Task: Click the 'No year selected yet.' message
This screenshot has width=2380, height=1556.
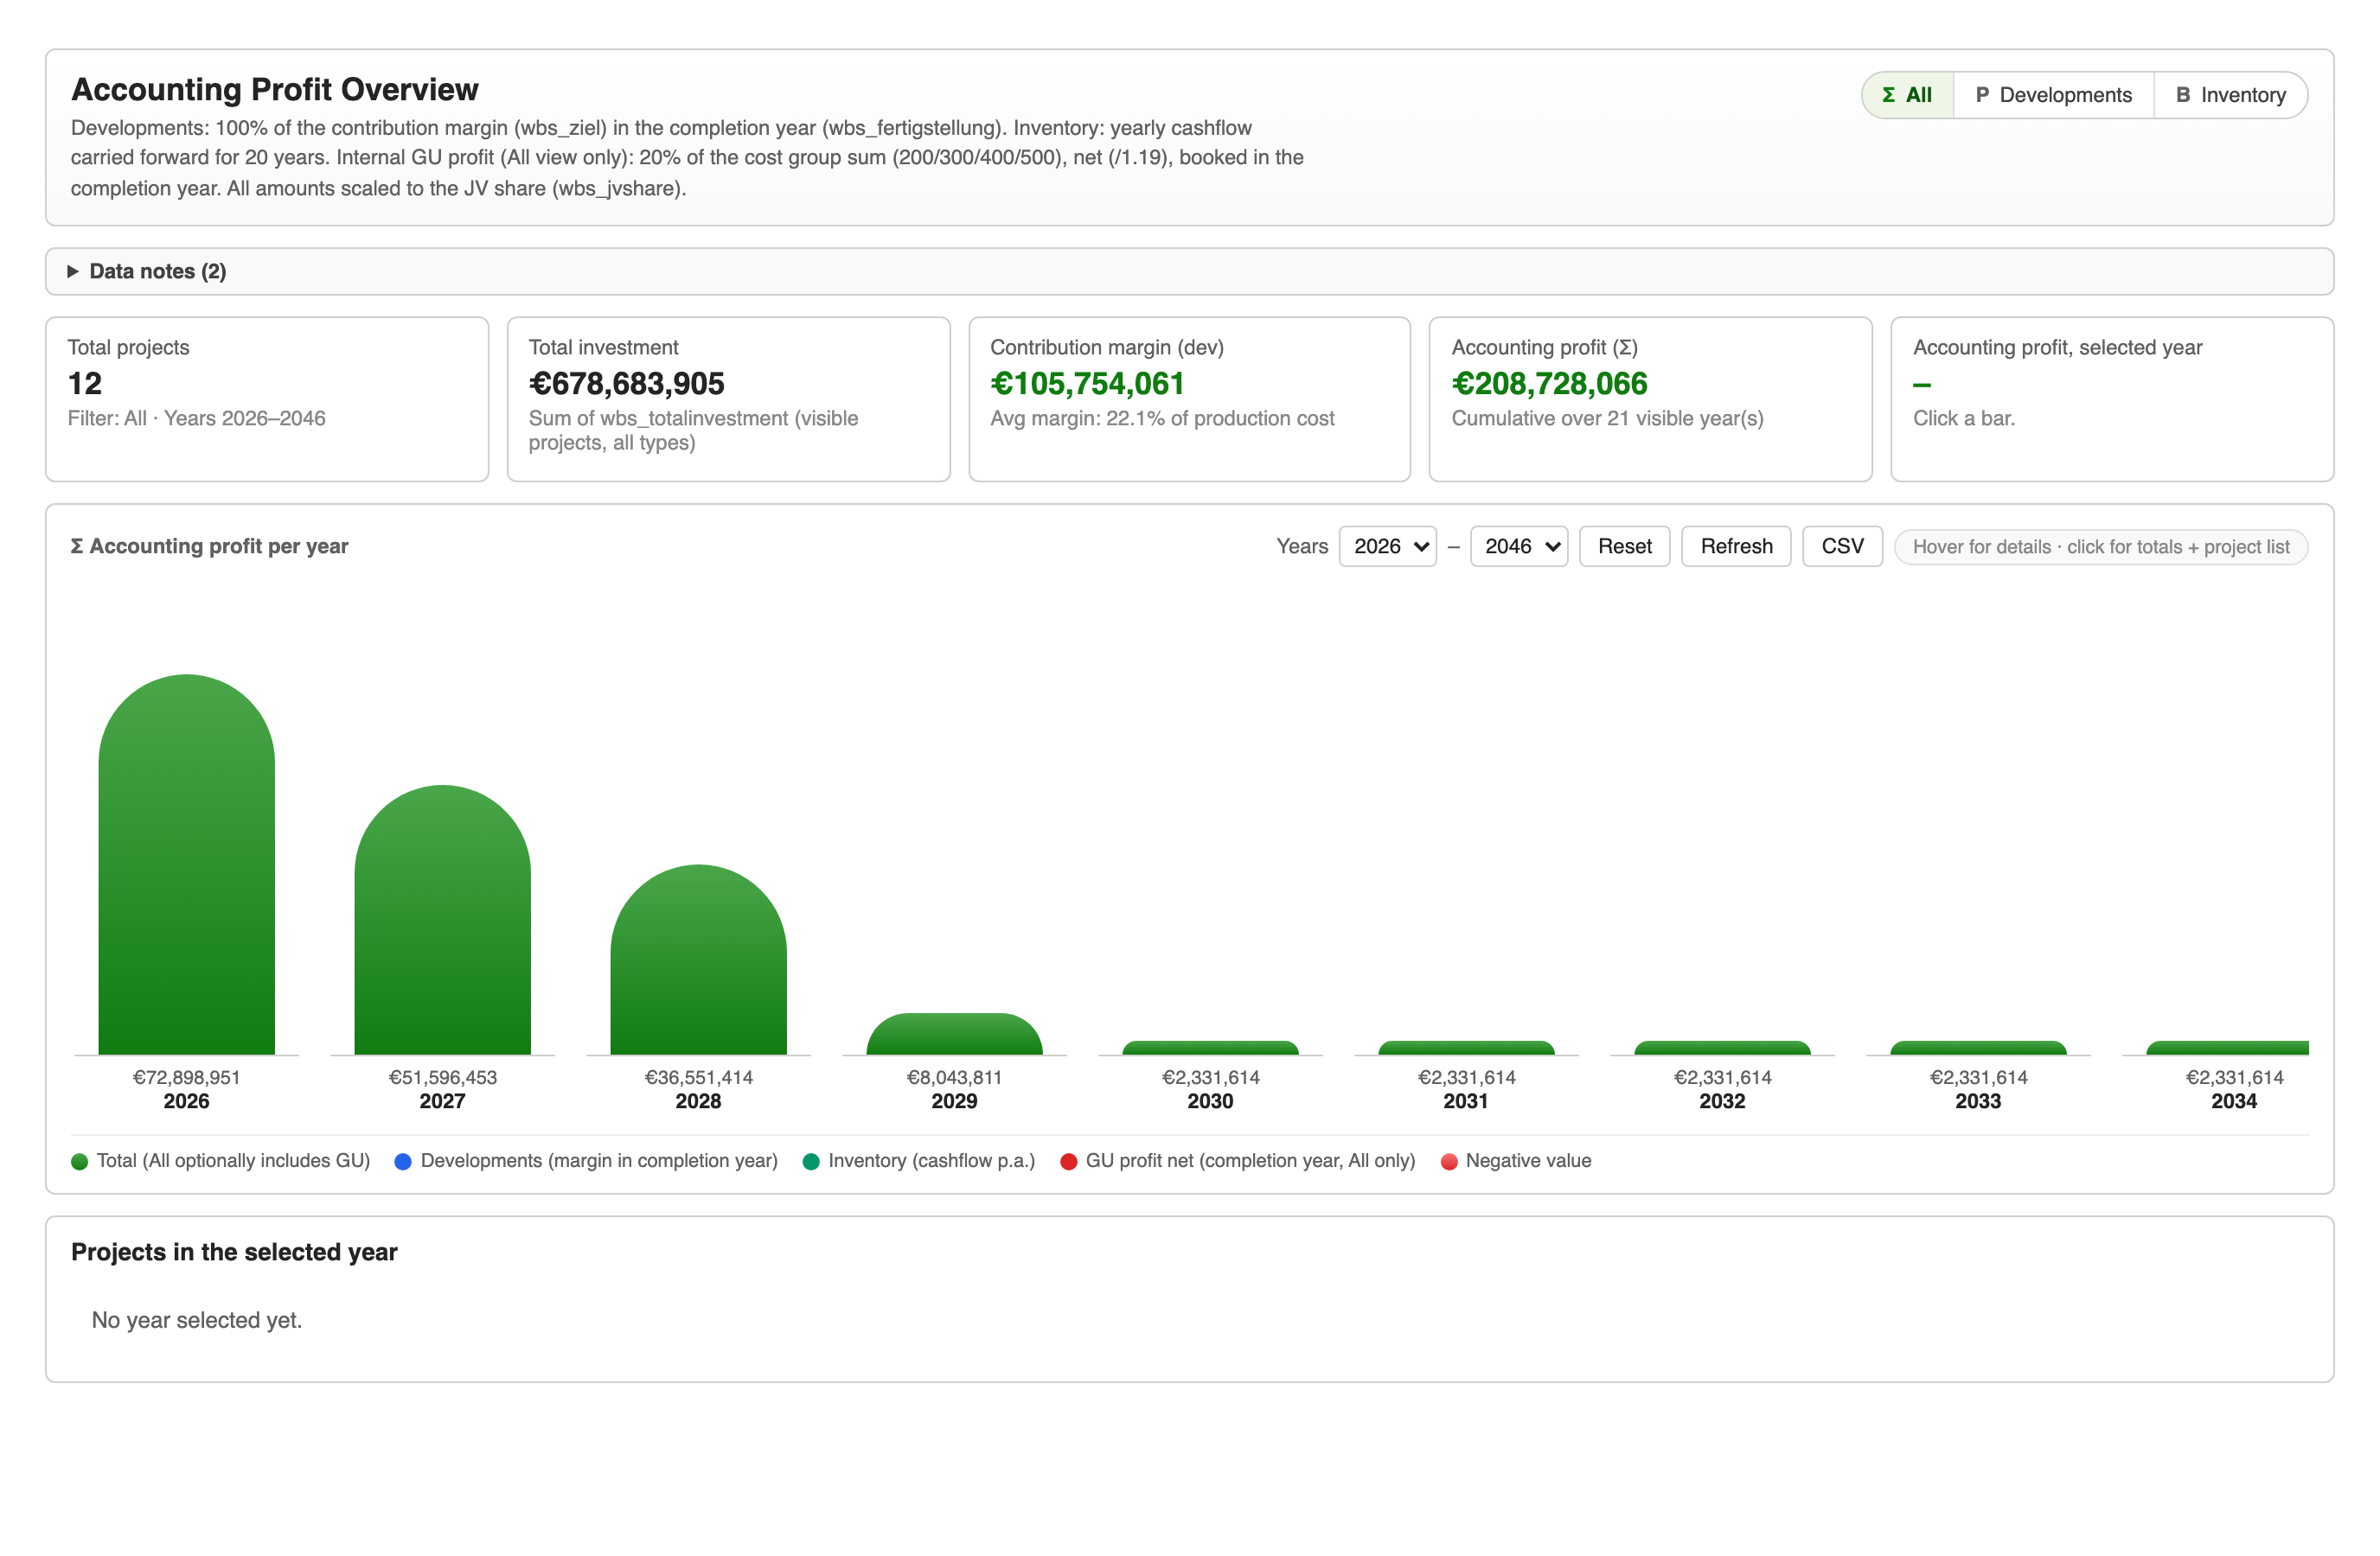Action: pos(197,1320)
